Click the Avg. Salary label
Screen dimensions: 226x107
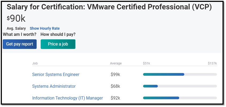[x=16, y=28]
